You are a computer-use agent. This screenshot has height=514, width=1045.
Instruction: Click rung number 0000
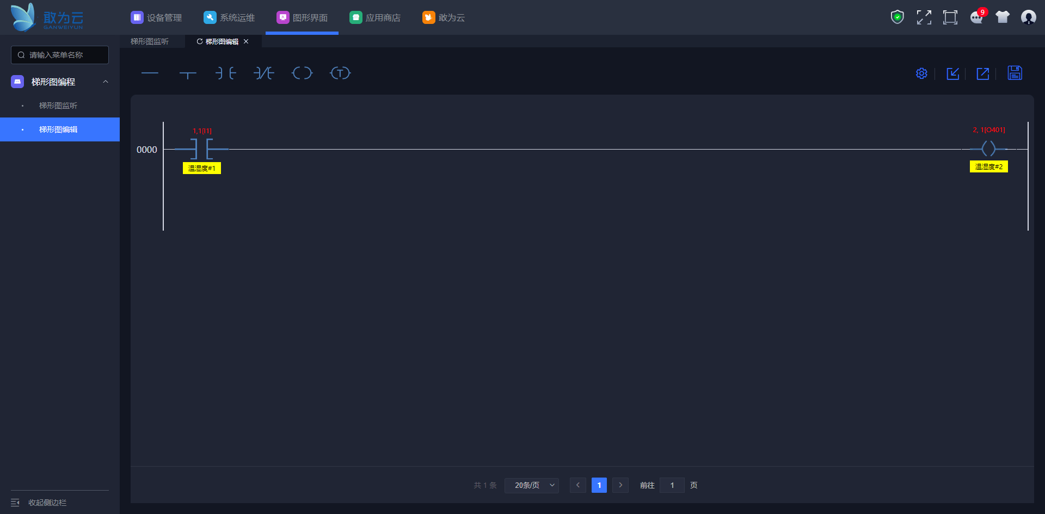[147, 150]
